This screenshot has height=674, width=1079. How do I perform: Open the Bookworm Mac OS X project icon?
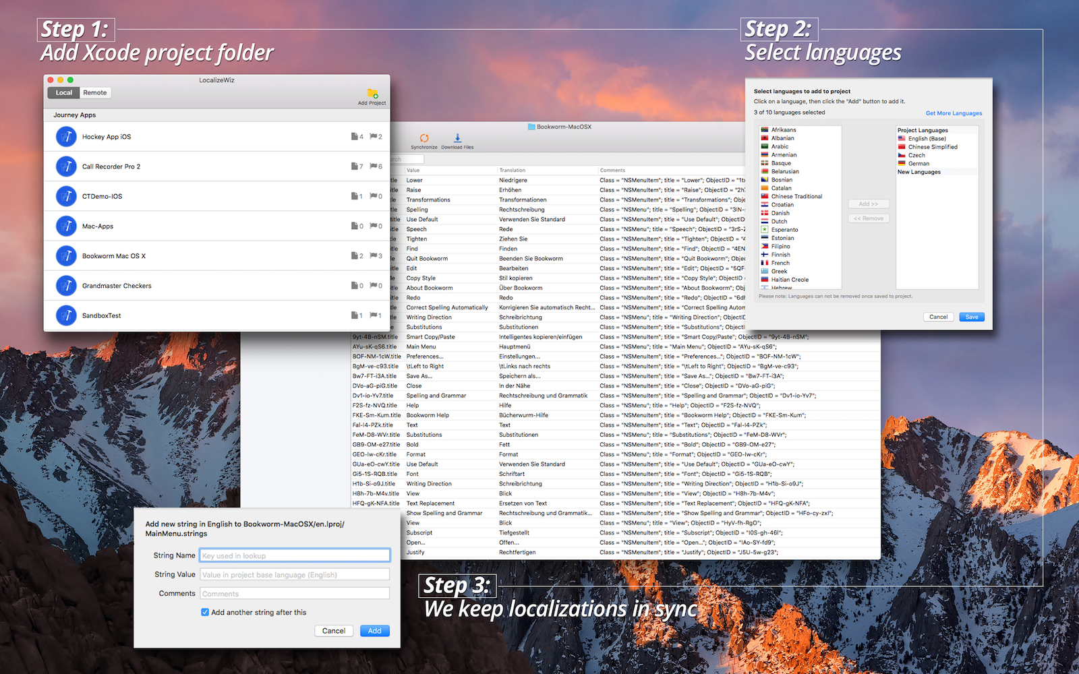pyautogui.click(x=66, y=256)
